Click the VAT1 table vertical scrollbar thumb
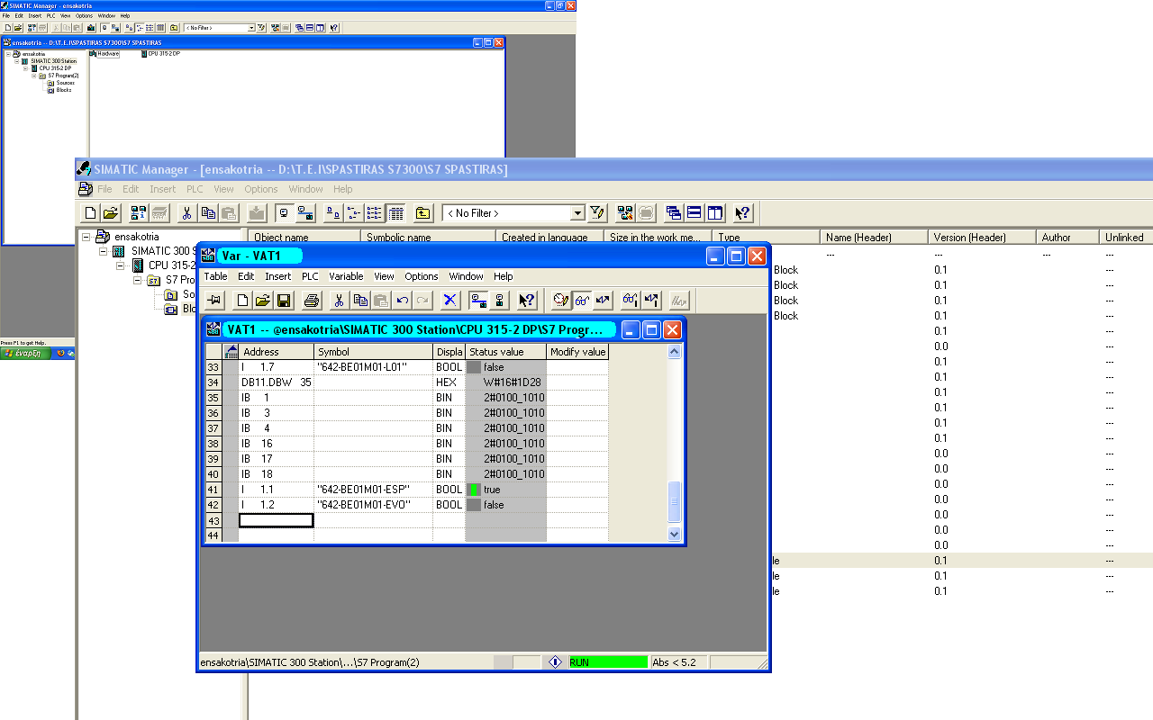 [675, 501]
